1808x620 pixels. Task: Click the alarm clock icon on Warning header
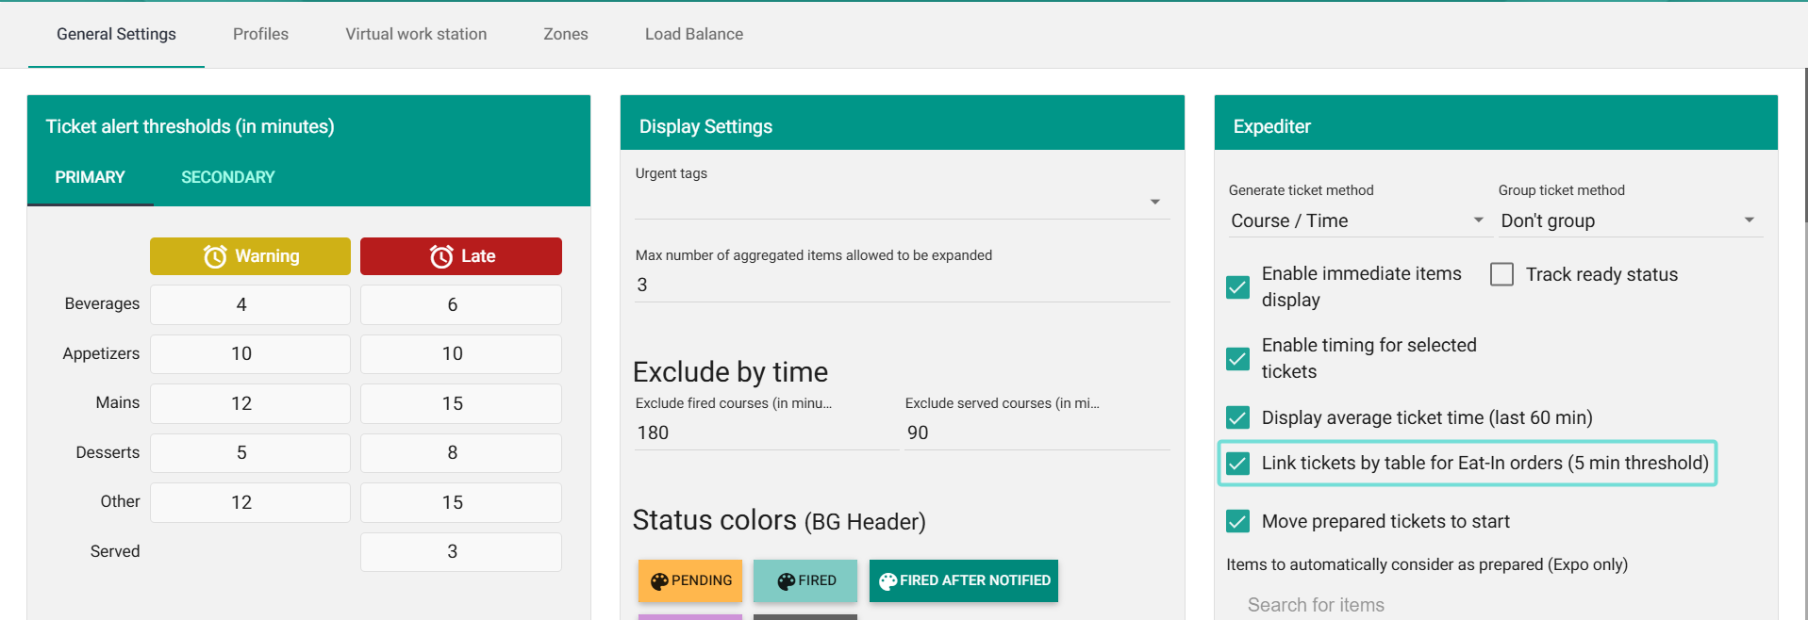coord(215,256)
